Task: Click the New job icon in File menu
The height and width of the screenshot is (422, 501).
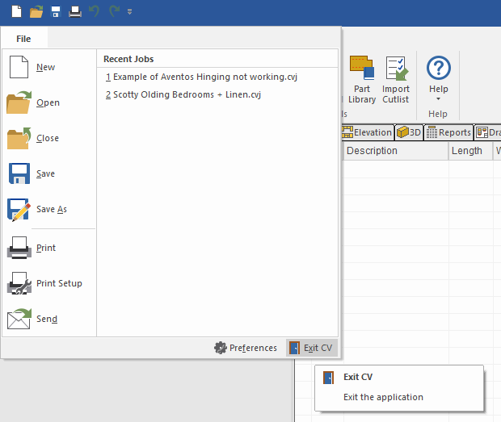Action: click(x=19, y=67)
